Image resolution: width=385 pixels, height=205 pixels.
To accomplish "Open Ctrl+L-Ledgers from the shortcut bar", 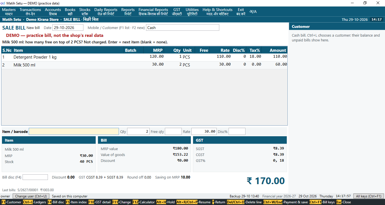I will coord(34,202).
